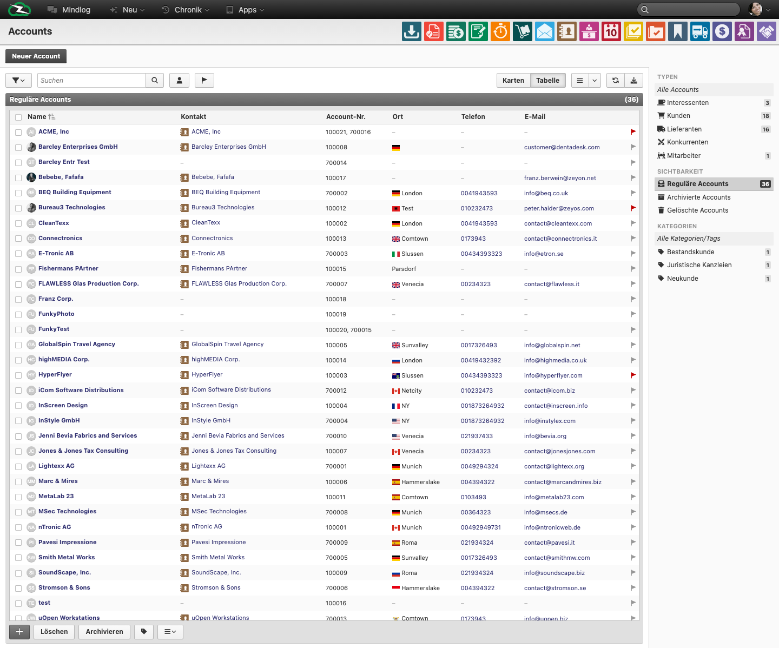Click the global search field in top bar

689,9
